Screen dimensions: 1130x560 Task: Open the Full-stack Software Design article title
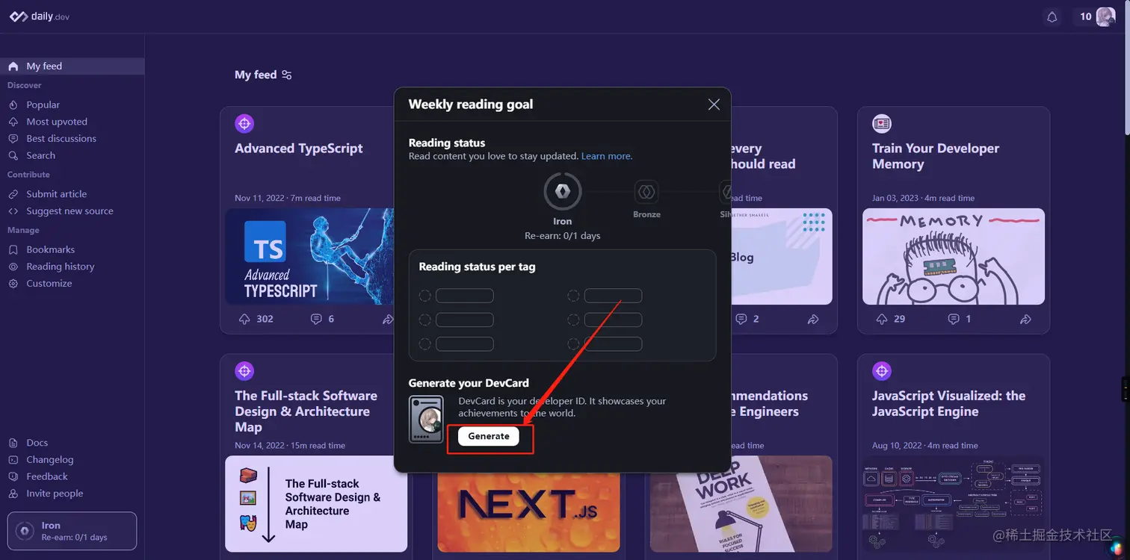[x=306, y=411]
